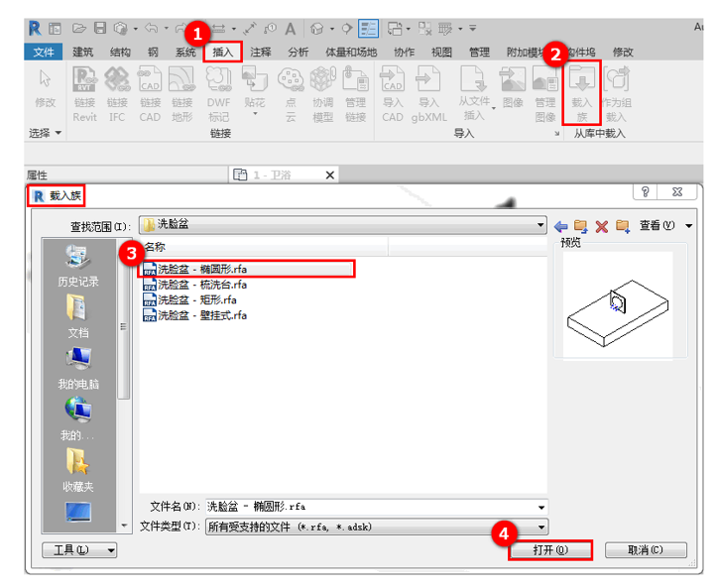
Task: Click the 协调模型 icon
Action: 323,78
